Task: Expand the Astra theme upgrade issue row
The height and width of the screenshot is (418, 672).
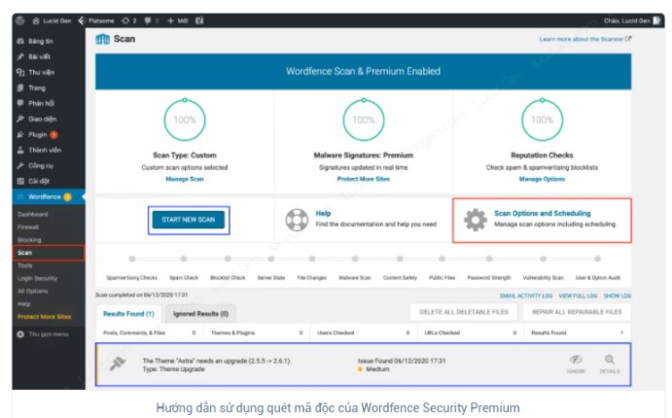Action: click(x=243, y=366)
